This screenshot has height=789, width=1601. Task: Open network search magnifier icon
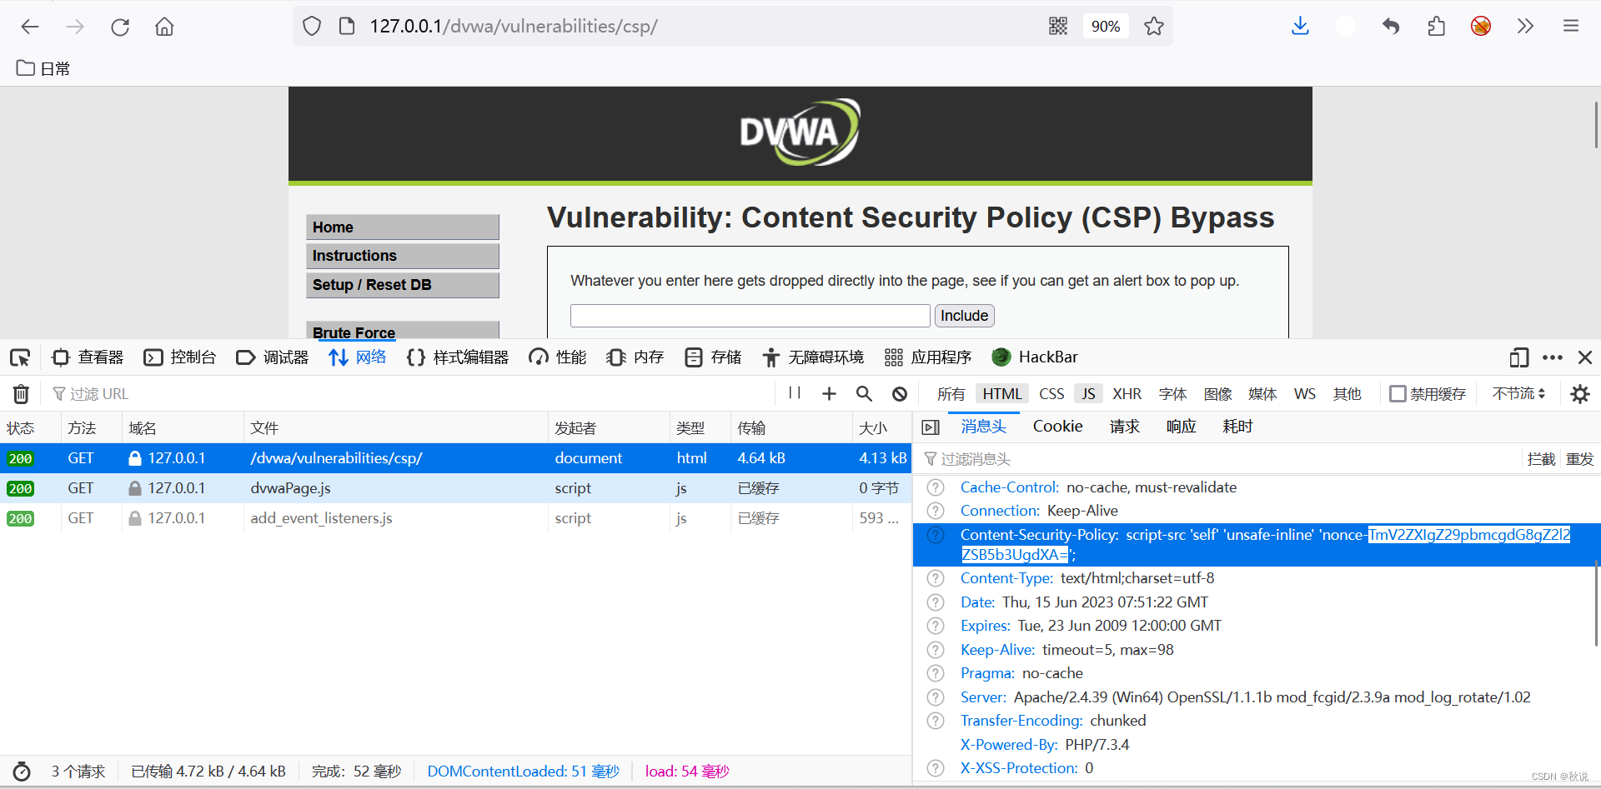click(x=864, y=394)
